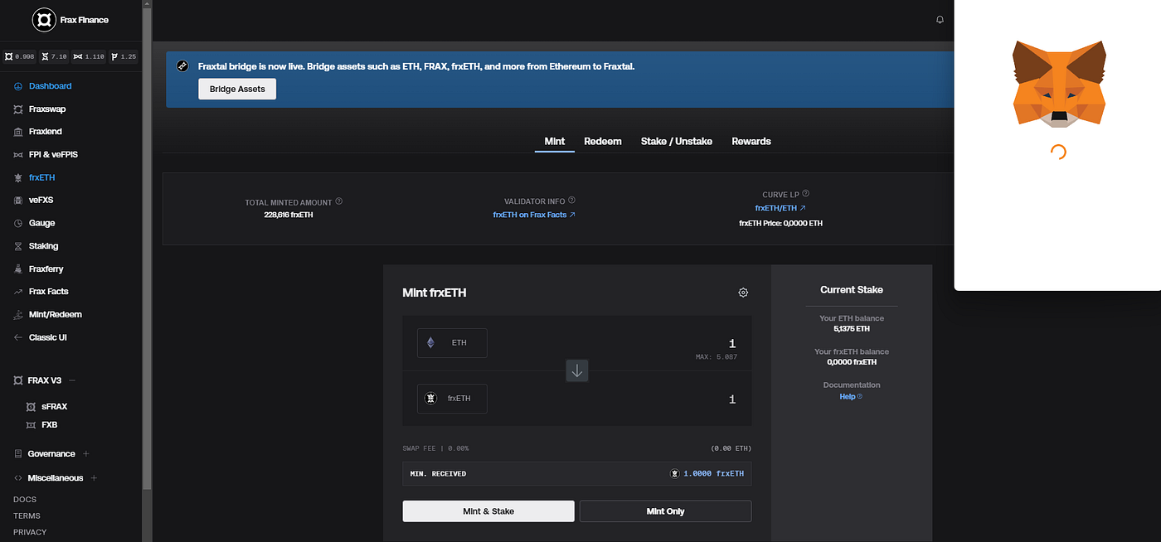Image resolution: width=1161 pixels, height=542 pixels.
Task: Click the swap direction down-arrow button
Action: (577, 370)
